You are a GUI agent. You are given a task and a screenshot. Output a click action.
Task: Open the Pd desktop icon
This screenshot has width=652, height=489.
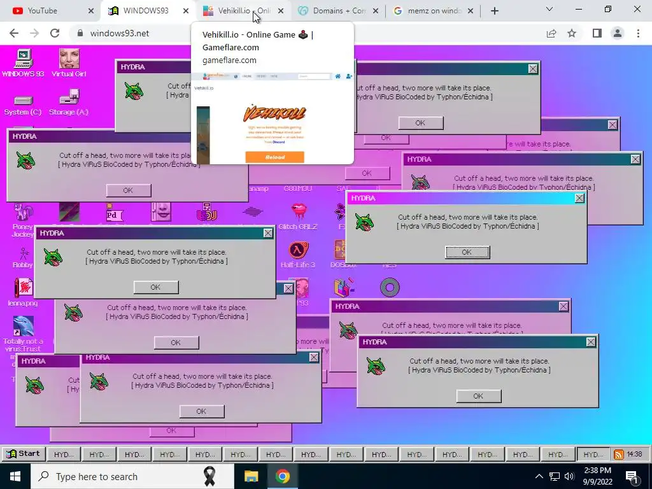(115, 213)
